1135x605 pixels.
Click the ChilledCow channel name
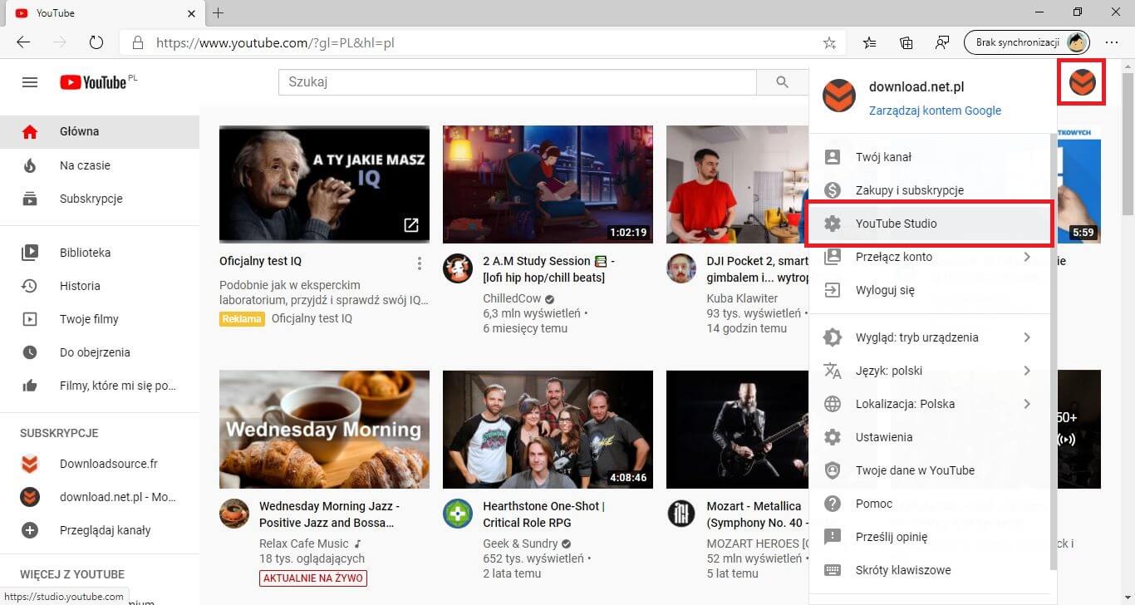coord(512,298)
